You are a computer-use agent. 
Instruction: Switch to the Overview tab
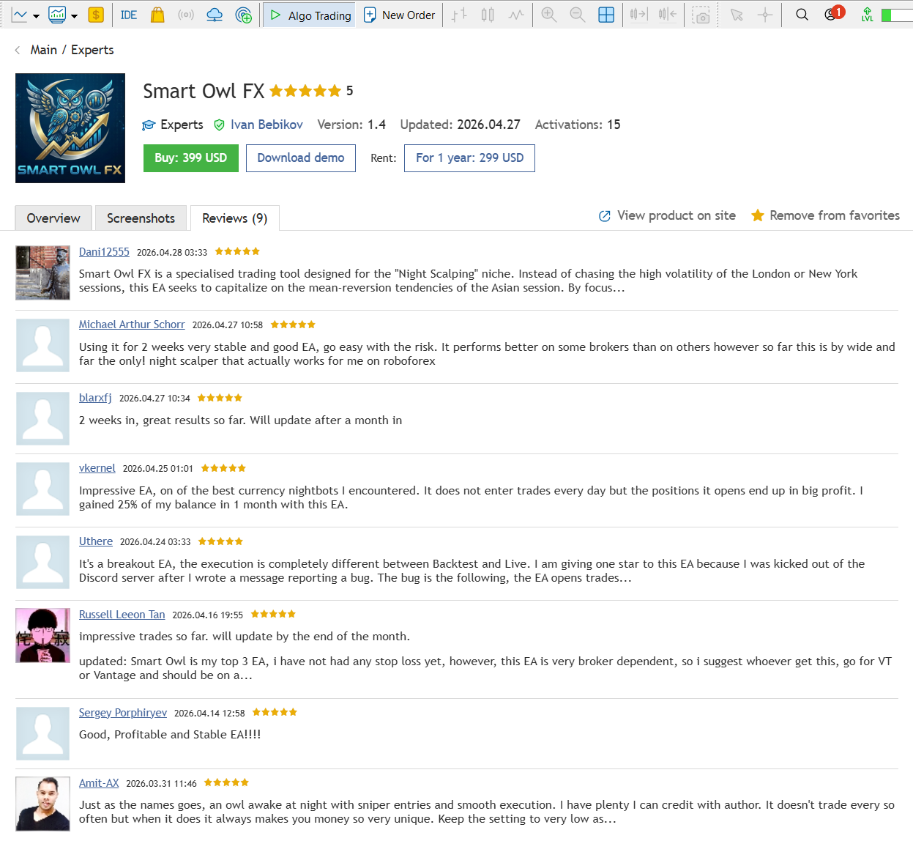point(53,218)
